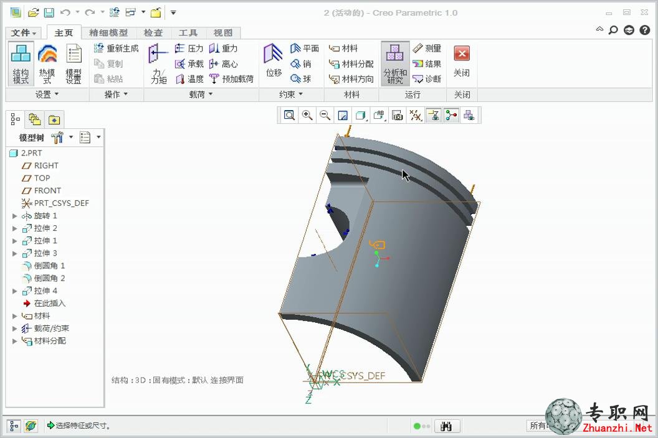Select the 结构模式 (Structure mode) icon

(x=21, y=64)
